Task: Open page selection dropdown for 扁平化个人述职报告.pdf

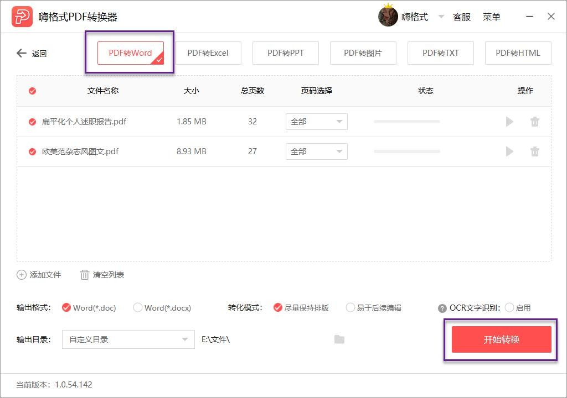Action: coord(316,122)
